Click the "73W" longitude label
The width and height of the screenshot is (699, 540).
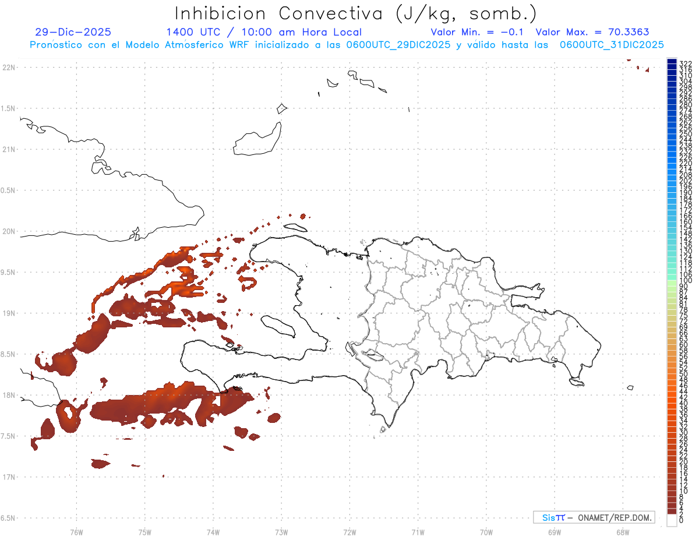[281, 532]
